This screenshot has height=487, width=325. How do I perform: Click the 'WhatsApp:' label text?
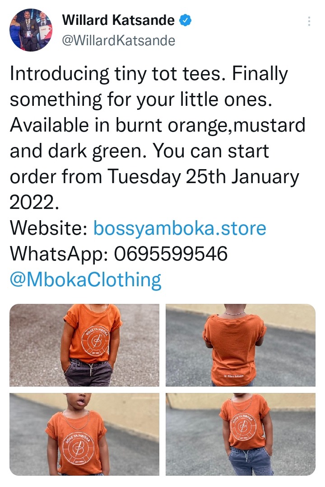coord(59,255)
